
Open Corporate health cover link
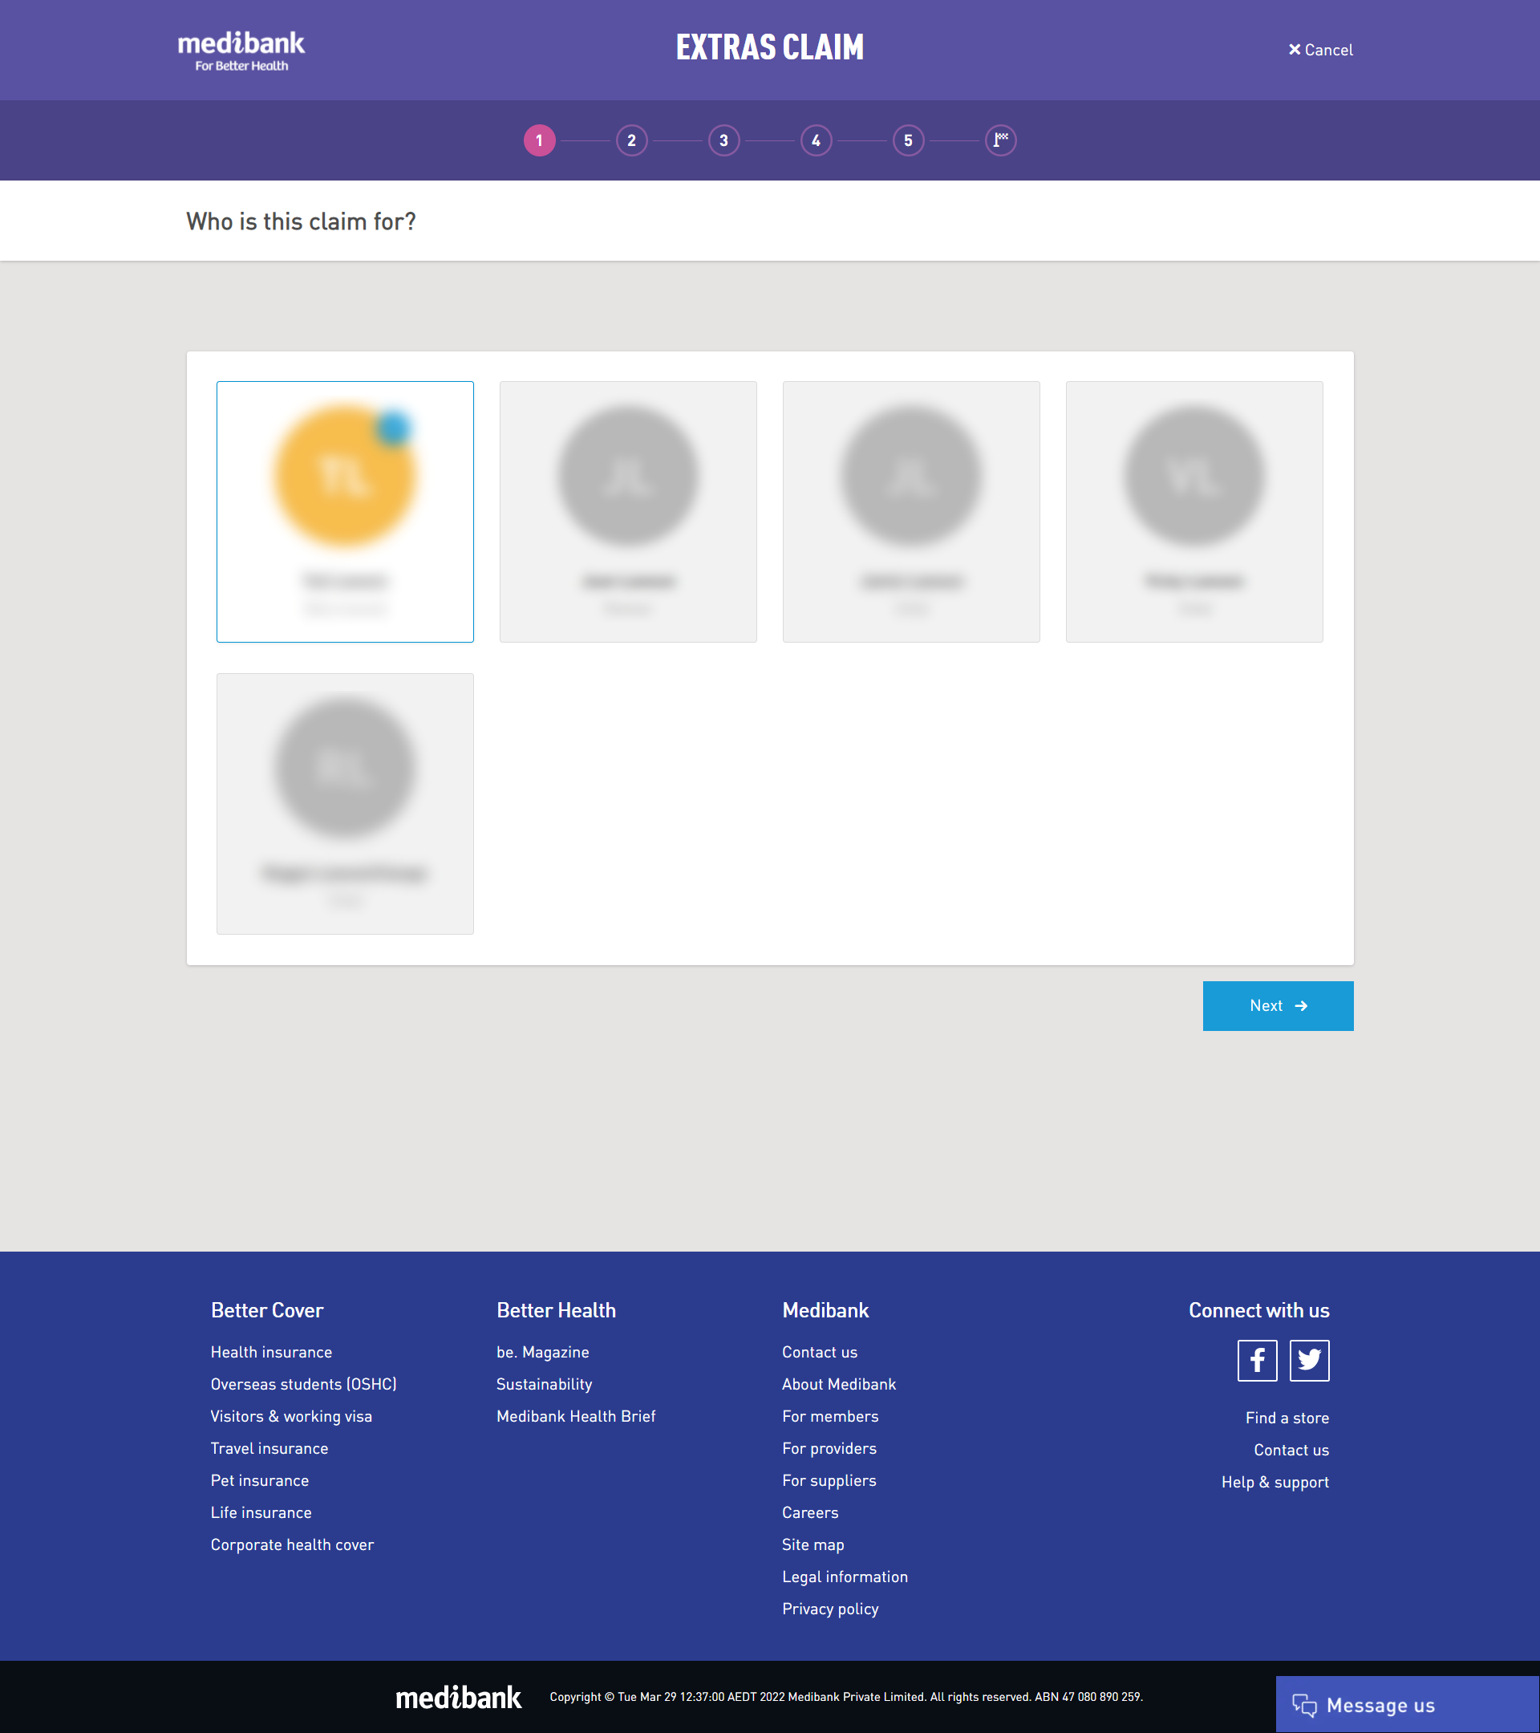293,1545
